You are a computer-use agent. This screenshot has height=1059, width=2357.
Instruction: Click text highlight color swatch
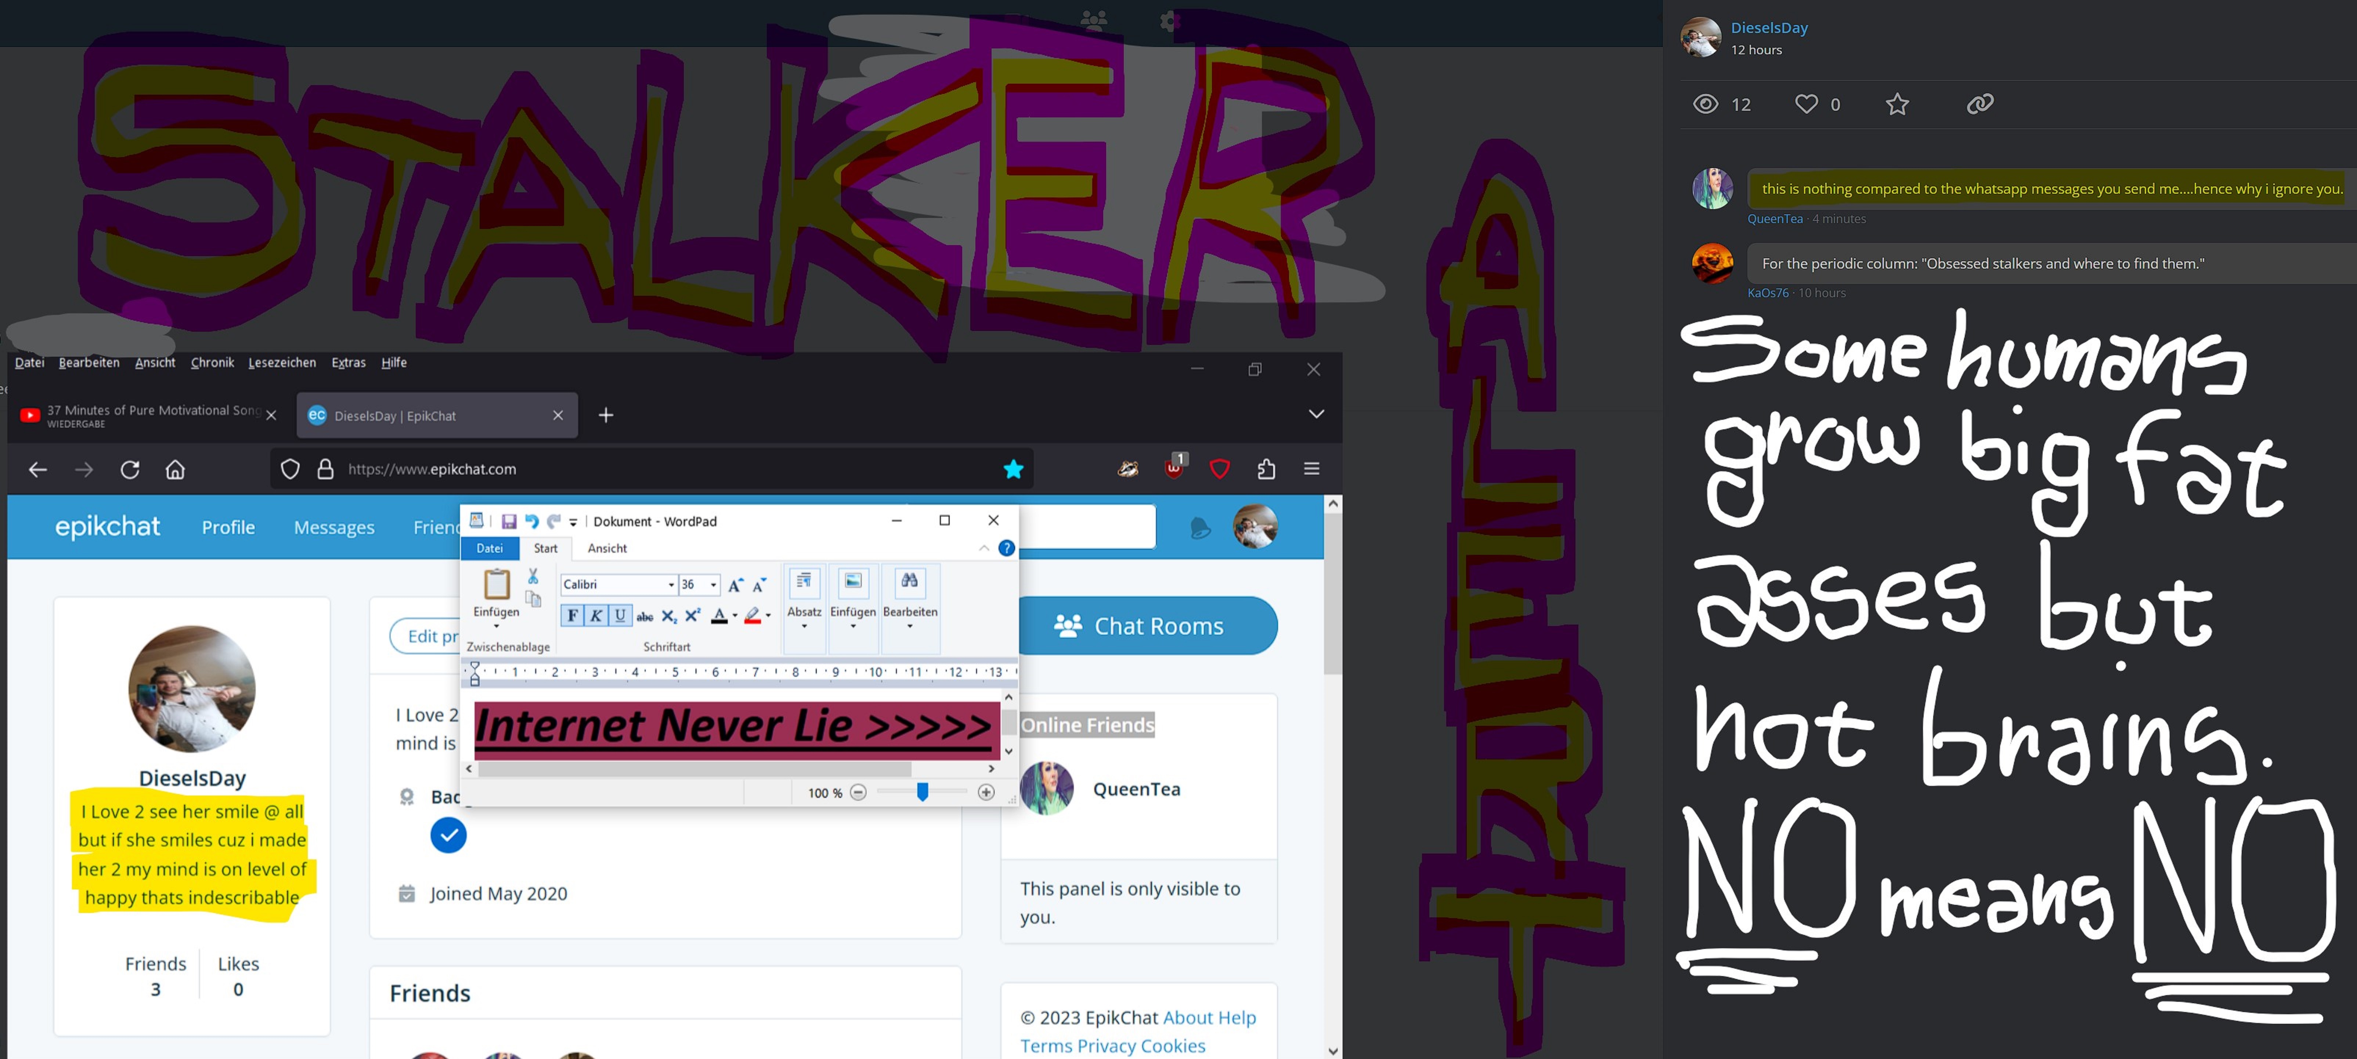click(x=752, y=615)
